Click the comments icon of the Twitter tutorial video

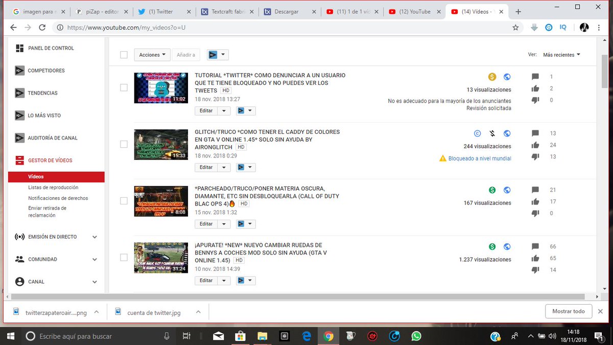(x=535, y=77)
